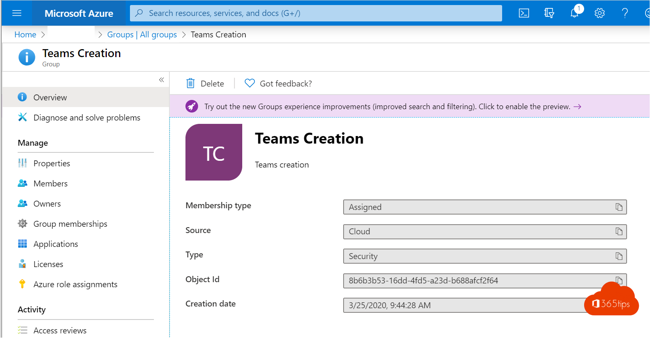Copy the Source field value

(x=619, y=231)
